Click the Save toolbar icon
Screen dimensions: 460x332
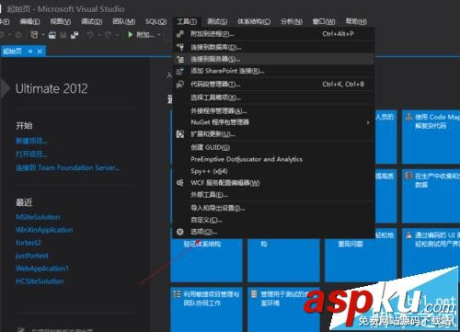coord(63,35)
